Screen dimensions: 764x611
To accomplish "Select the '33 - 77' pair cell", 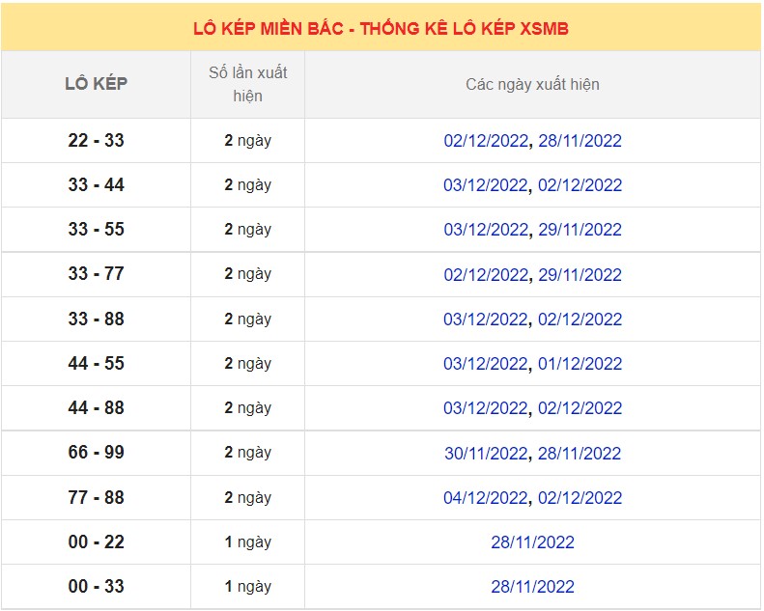I will click(96, 274).
